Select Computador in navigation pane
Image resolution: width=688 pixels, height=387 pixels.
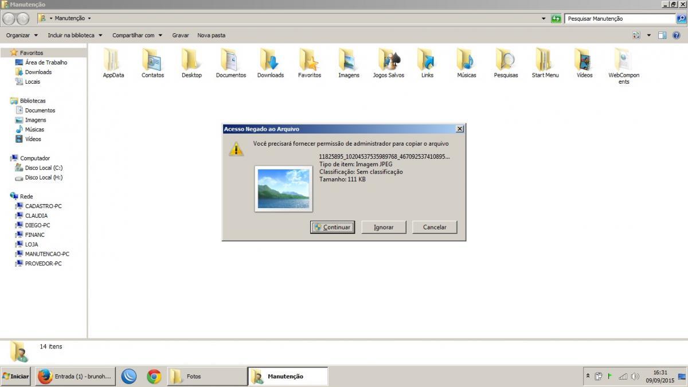click(35, 158)
